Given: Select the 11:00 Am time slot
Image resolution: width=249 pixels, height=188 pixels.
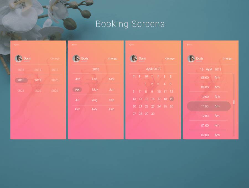Looking at the screenshot, I should 209,106.
